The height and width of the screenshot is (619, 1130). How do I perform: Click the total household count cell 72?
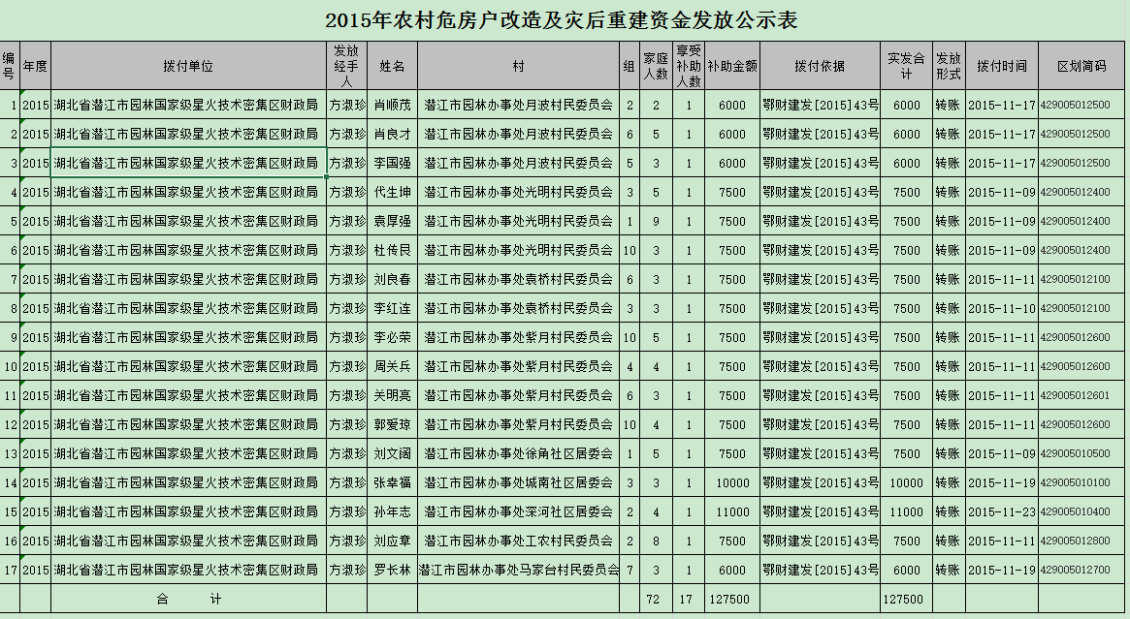click(653, 600)
